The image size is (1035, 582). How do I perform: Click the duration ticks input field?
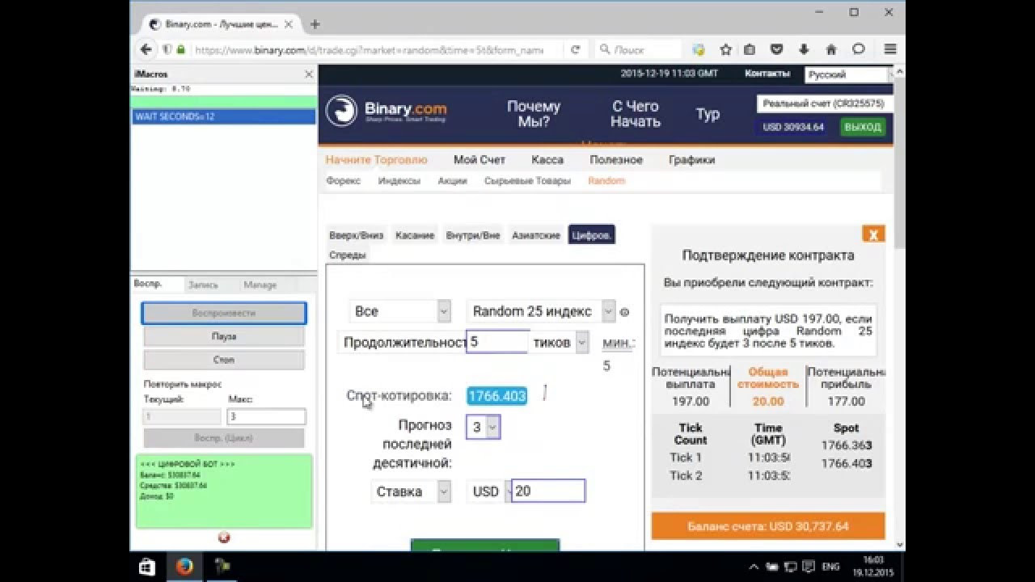497,342
